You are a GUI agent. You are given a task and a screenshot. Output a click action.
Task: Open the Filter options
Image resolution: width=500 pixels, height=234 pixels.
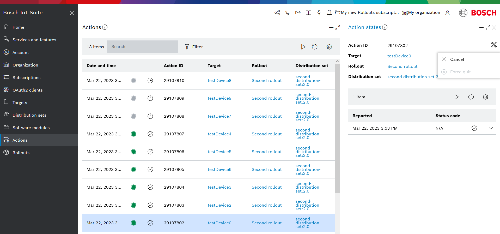click(x=194, y=47)
